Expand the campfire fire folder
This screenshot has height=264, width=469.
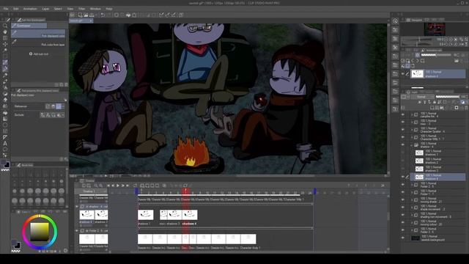[x=412, y=114]
